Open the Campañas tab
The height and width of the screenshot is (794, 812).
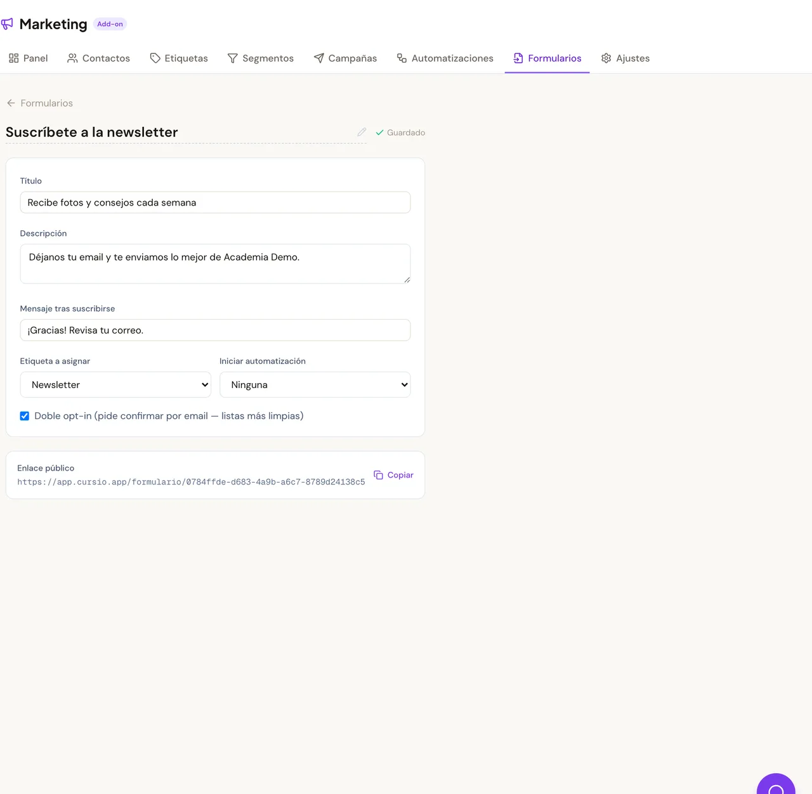coord(345,58)
